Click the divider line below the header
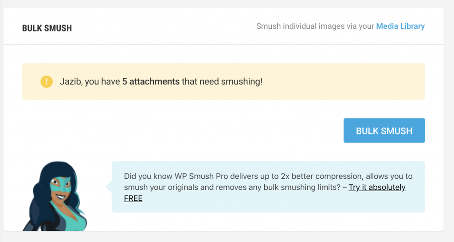Screen dimensions: 454x242 click(x=223, y=45)
